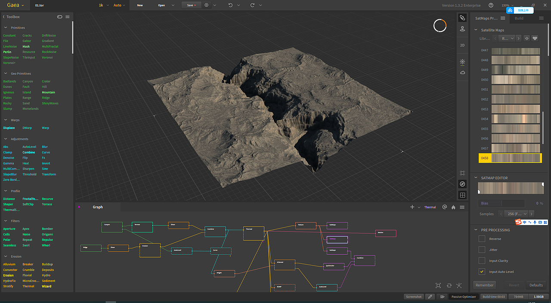
Task: Click the undo arrow in top toolbar
Action: pos(231,5)
